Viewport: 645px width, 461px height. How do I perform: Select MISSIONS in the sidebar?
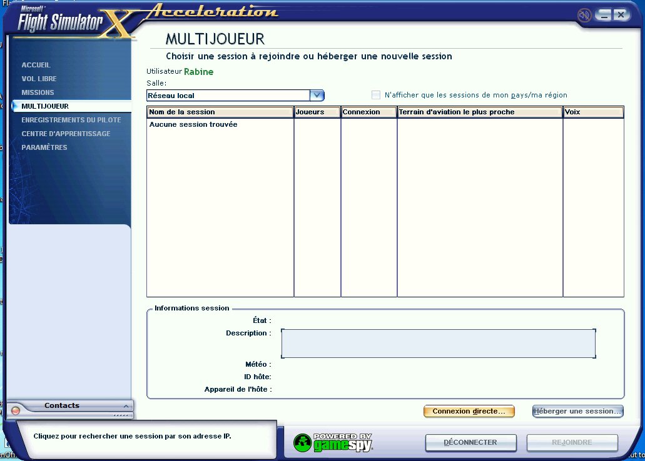coord(38,92)
